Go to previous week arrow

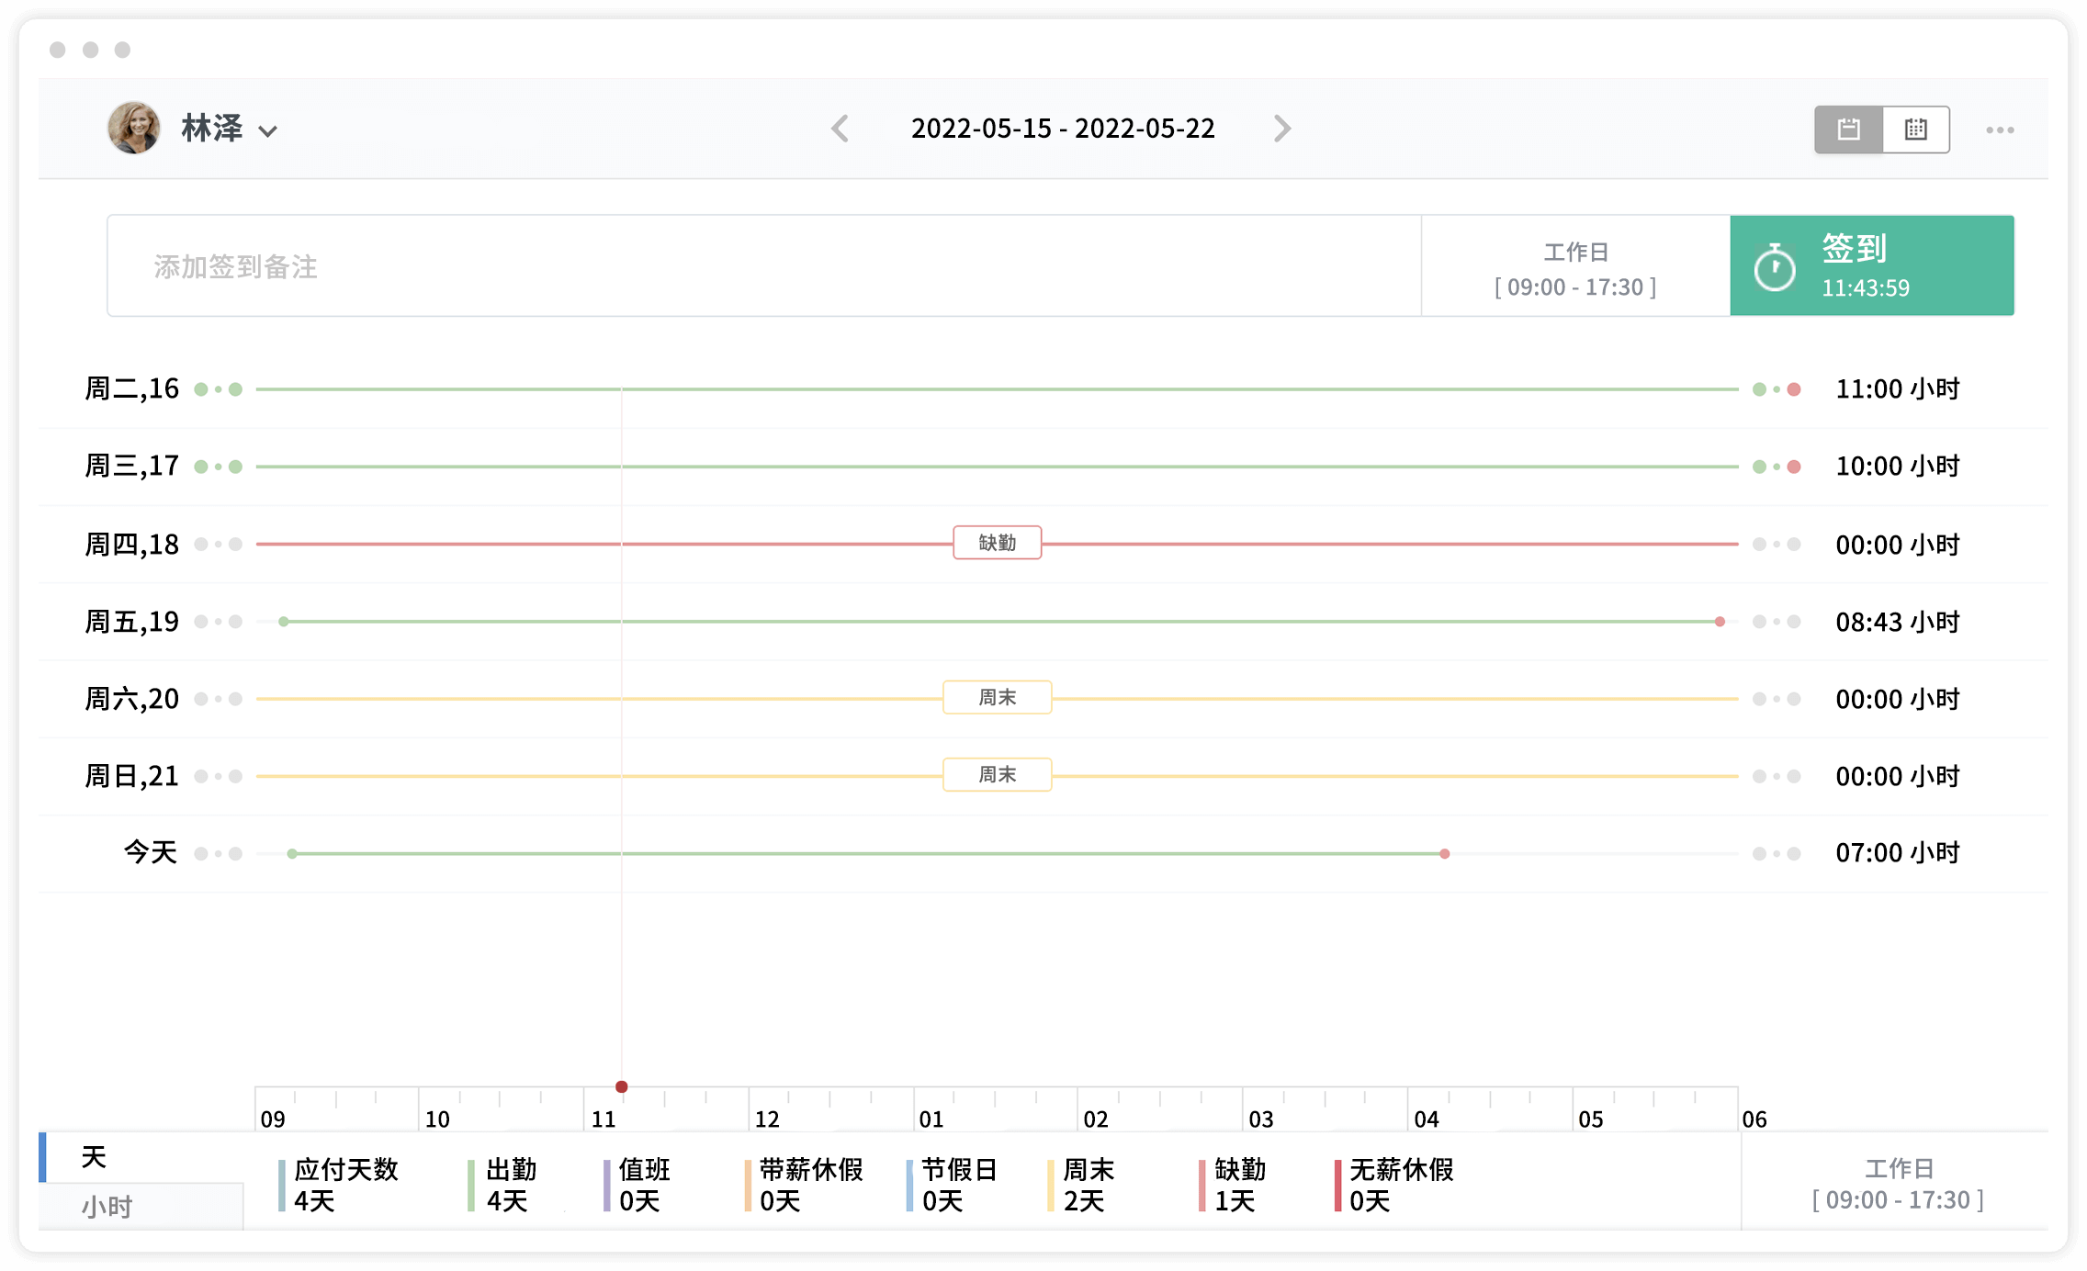click(840, 129)
